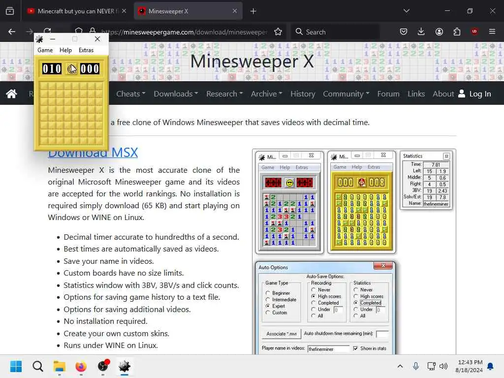Expand the Community dropdown menu
The height and width of the screenshot is (378, 504).
(346, 94)
